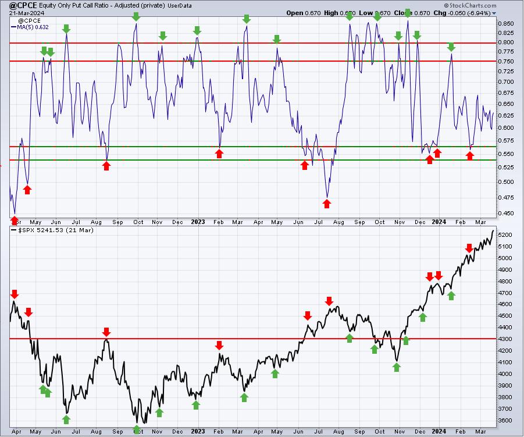The height and width of the screenshot is (437, 524).
Task: Click green down arrow above January 2024 CPCE peak
Action: 451,47
